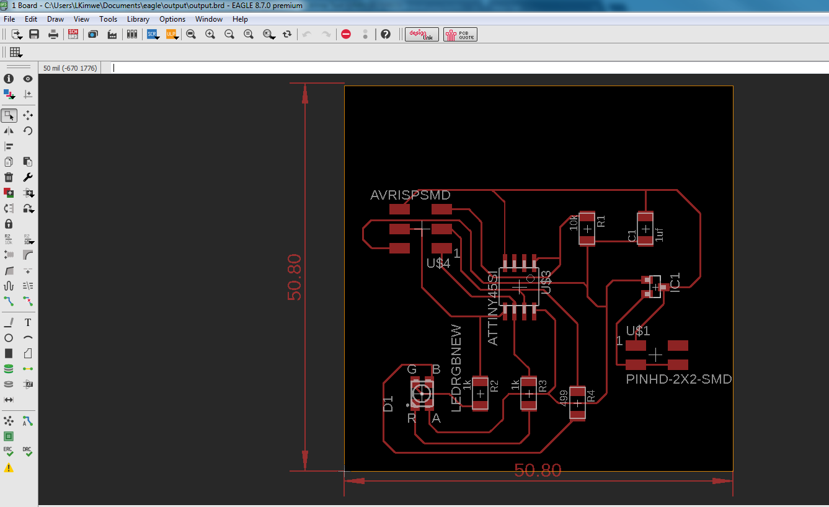Select the Text tool

click(28, 322)
